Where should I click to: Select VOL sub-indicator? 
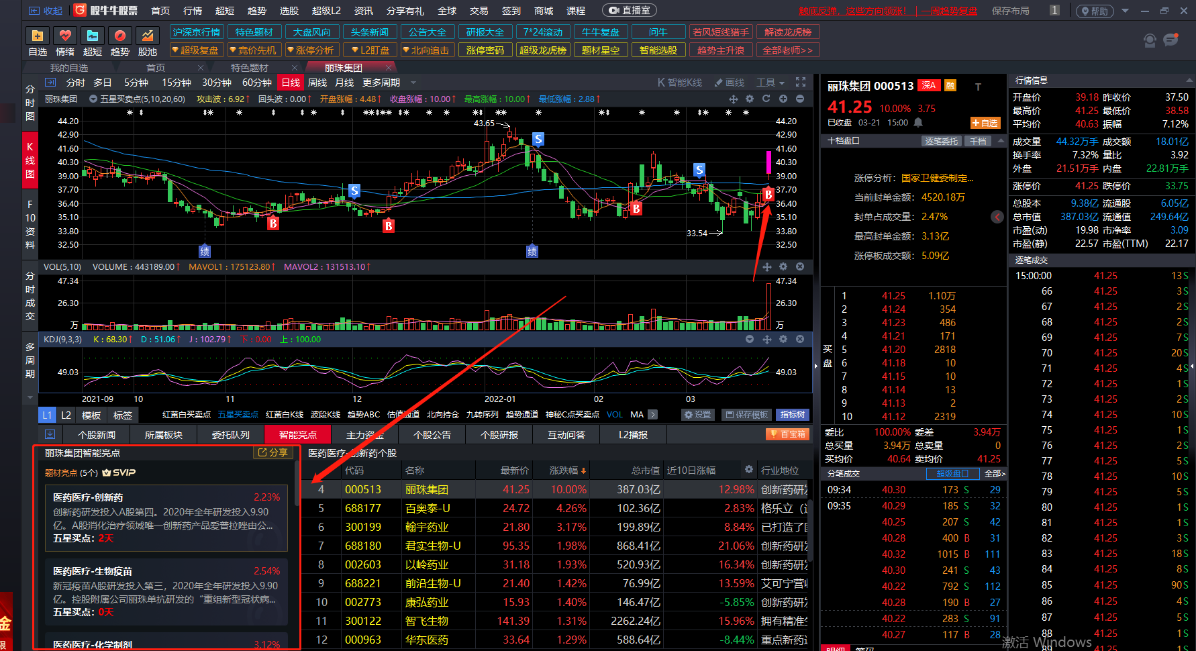coord(614,415)
